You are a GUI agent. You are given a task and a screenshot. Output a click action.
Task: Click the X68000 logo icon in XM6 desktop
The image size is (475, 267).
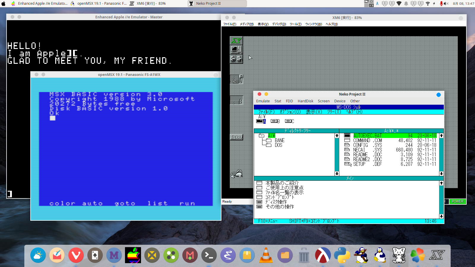click(236, 41)
